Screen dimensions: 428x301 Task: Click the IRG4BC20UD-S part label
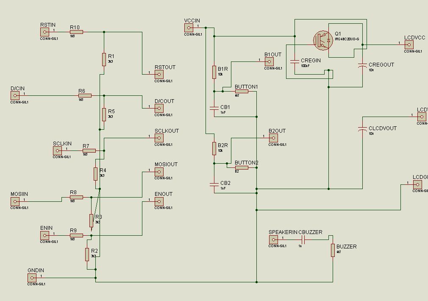[347, 39]
